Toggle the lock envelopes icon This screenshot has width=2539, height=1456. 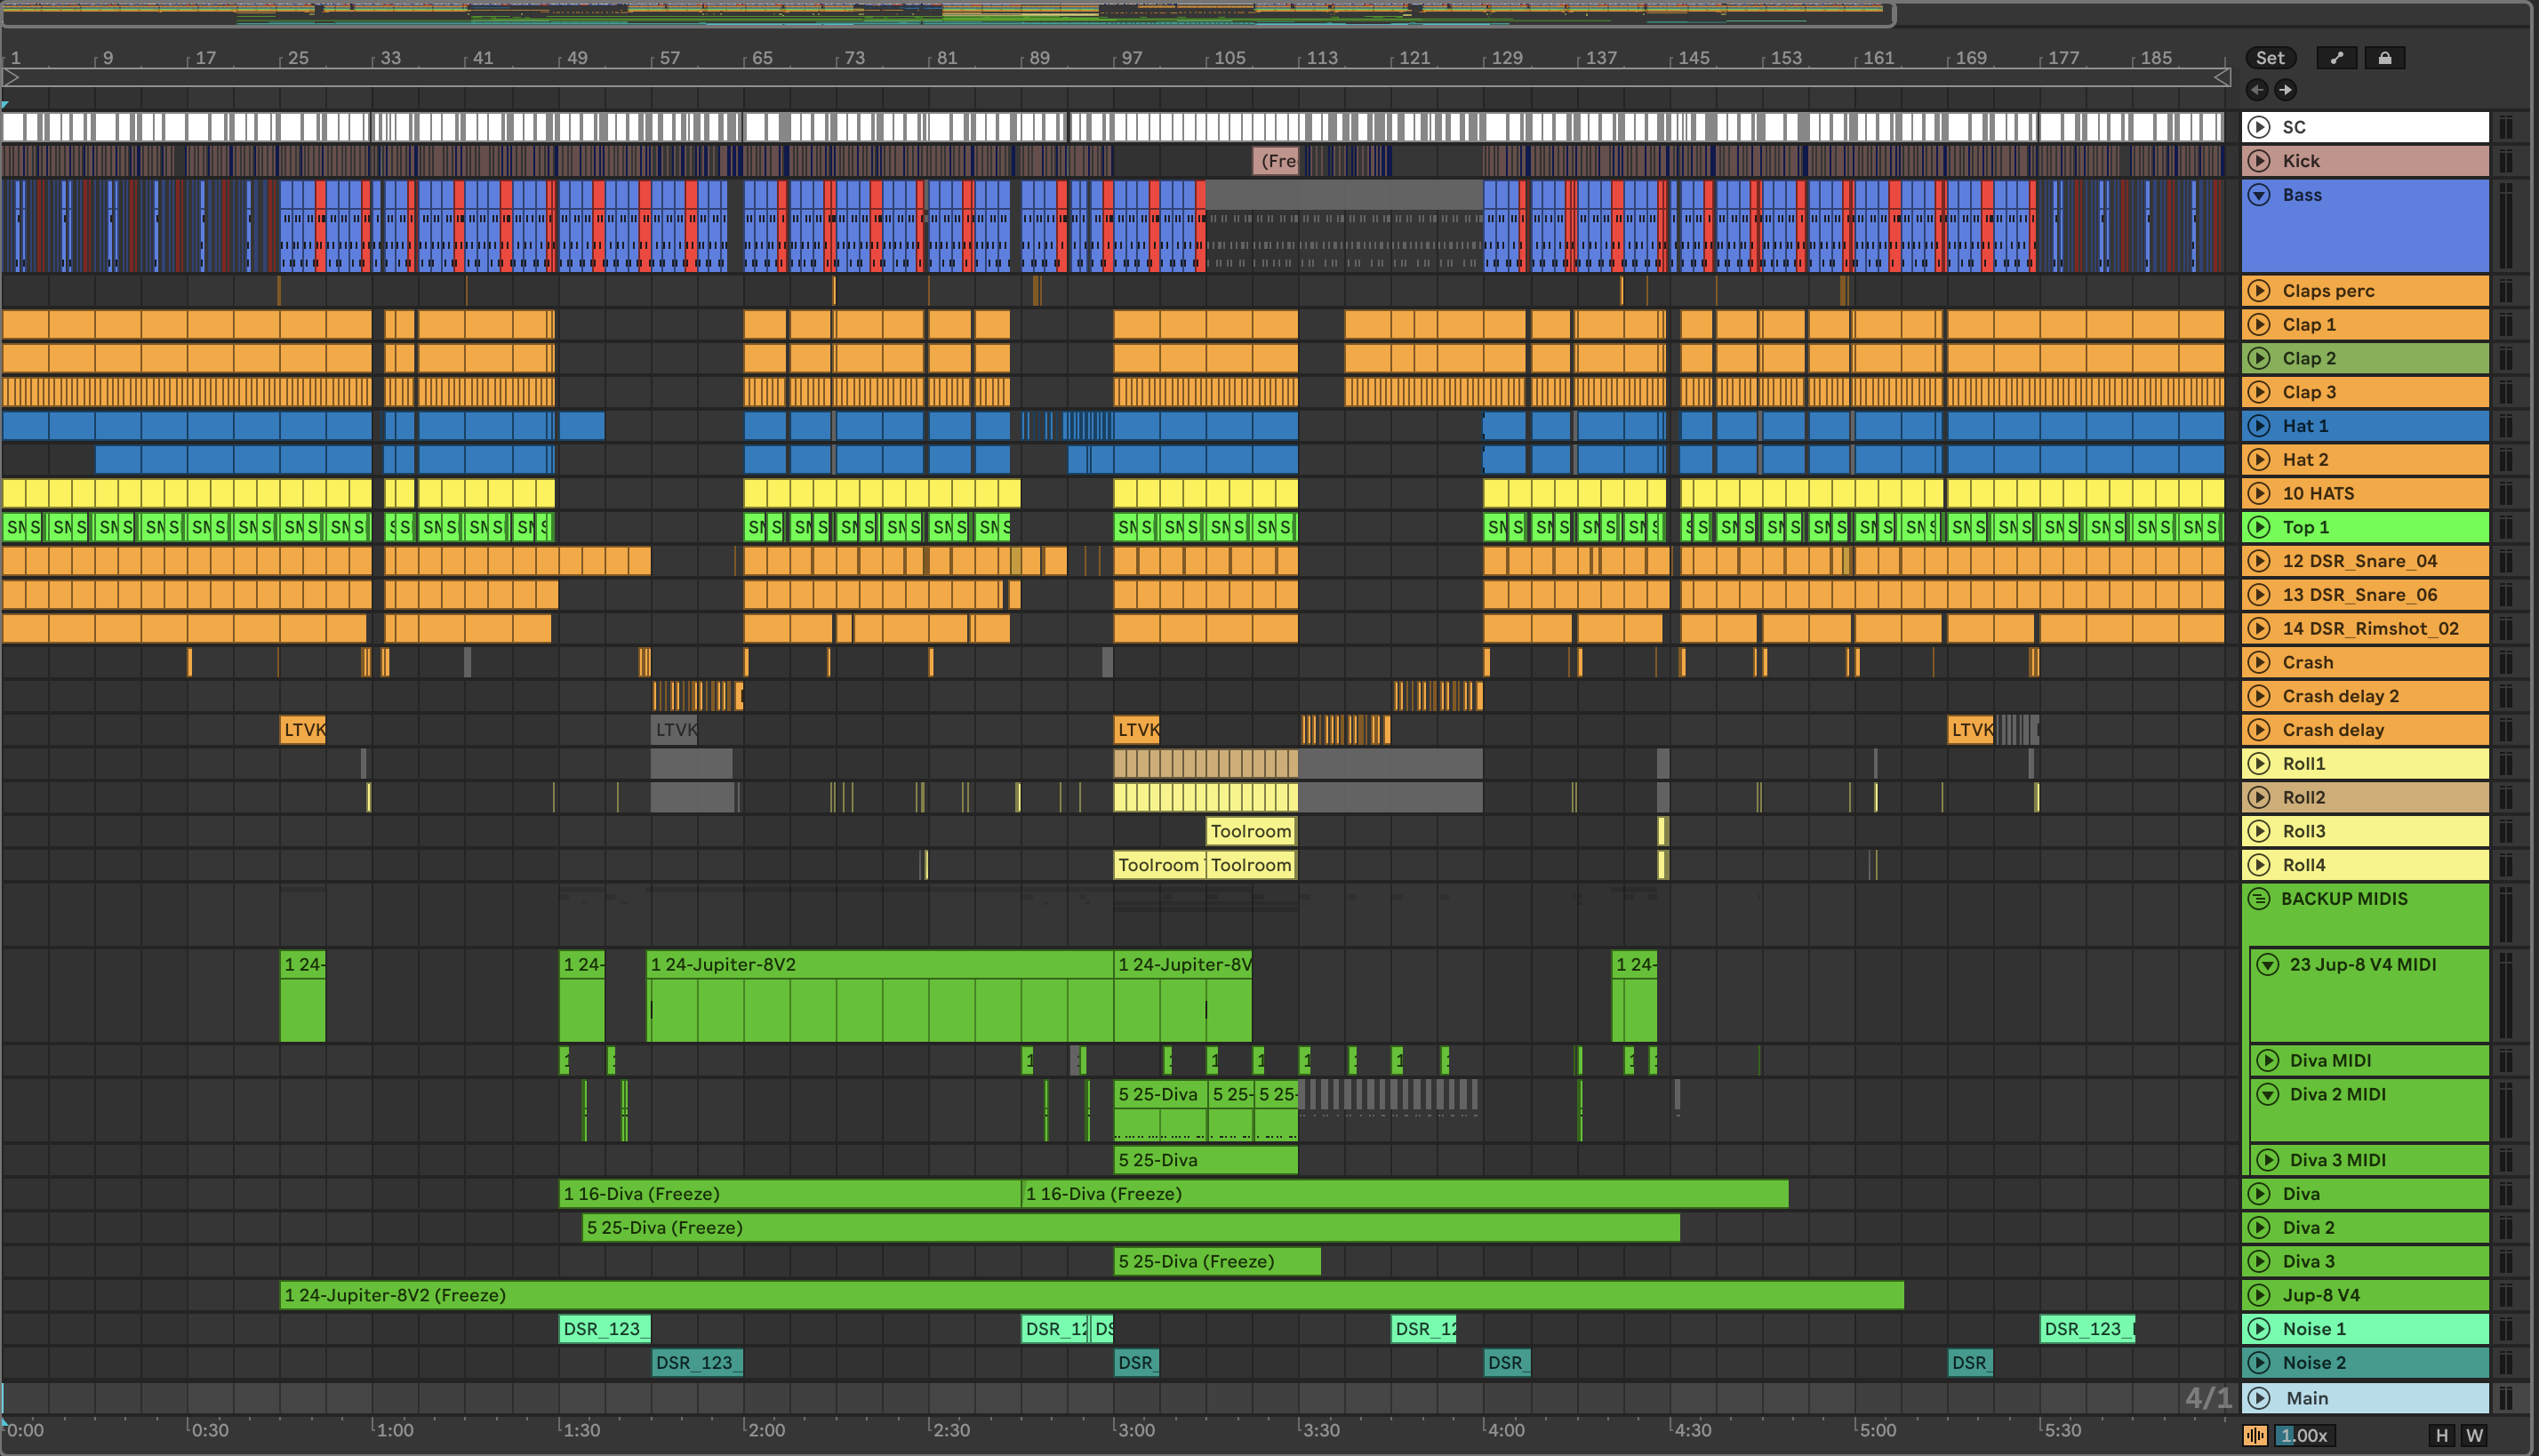[x=2384, y=58]
